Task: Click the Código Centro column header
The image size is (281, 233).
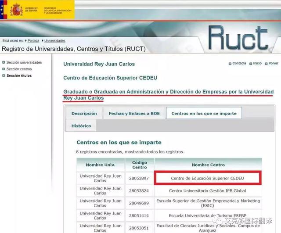Action: (140, 165)
